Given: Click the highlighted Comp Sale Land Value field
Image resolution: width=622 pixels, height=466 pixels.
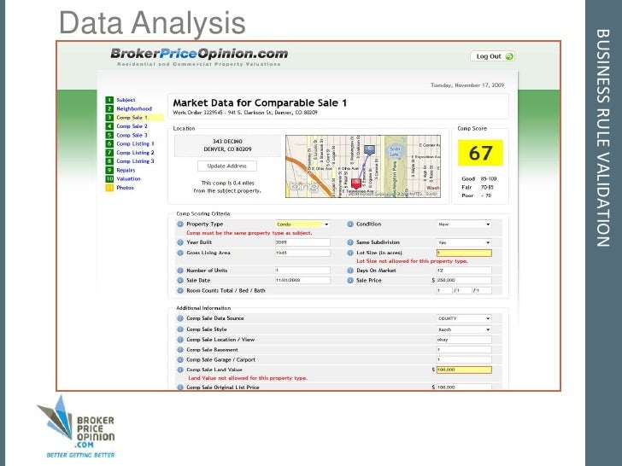Looking at the screenshot, I should click(x=464, y=370).
